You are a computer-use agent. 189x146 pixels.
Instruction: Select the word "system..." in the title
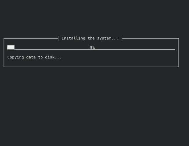tap(108, 39)
